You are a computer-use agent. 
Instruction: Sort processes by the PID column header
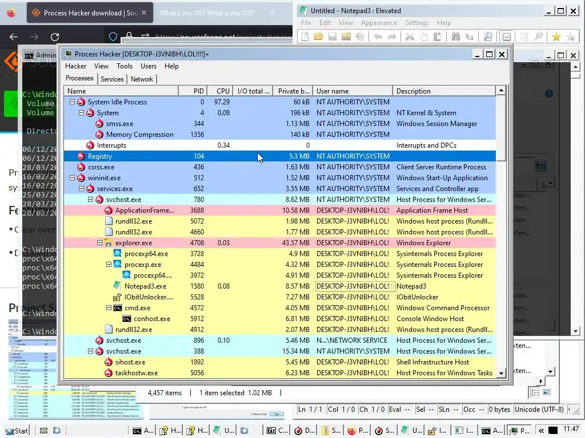[192, 91]
